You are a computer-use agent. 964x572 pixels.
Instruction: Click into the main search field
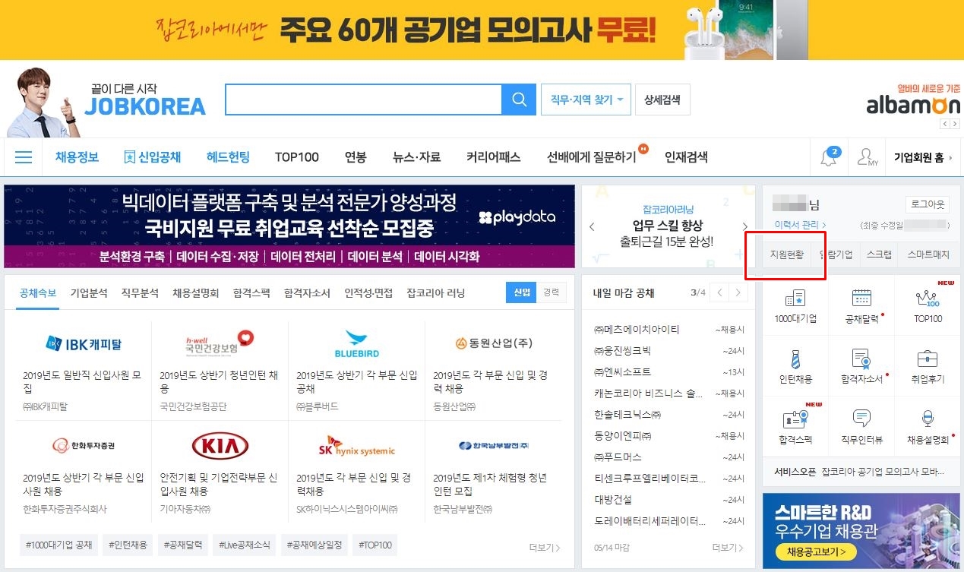point(364,100)
